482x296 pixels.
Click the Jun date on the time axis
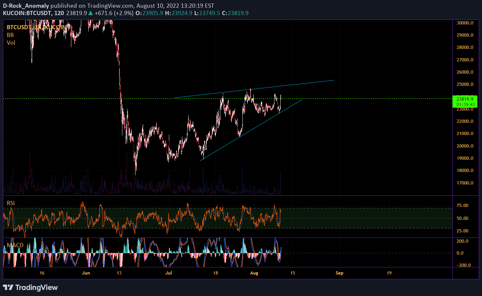tap(86, 273)
